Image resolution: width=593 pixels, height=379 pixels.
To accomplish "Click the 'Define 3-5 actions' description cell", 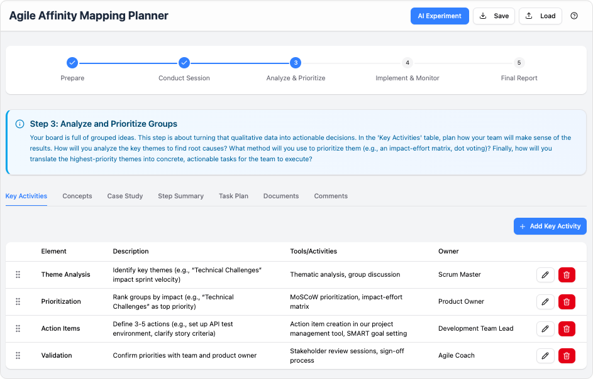I will coord(173,329).
